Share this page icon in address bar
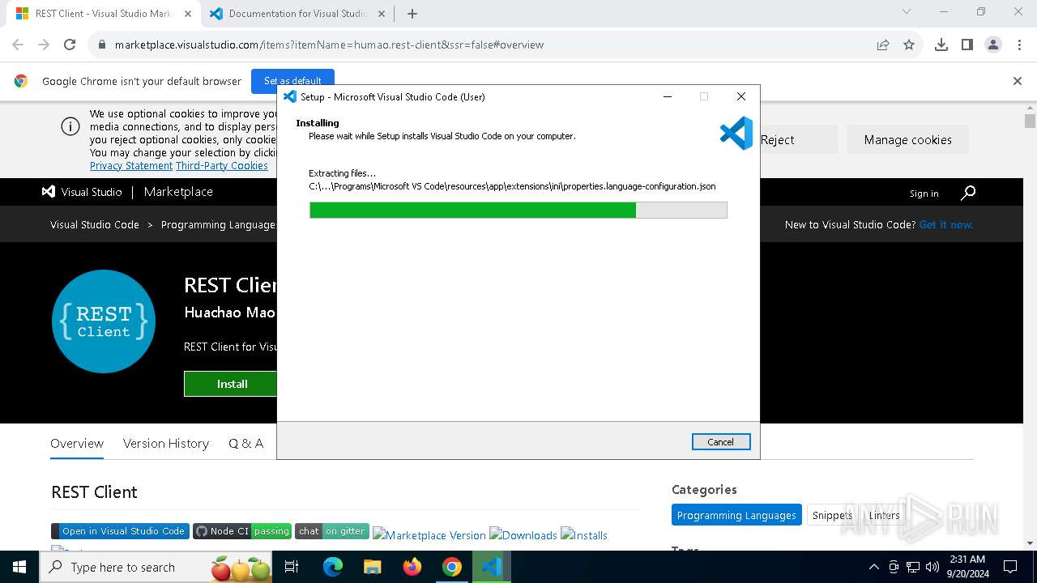1037x583 pixels. pyautogui.click(x=883, y=45)
